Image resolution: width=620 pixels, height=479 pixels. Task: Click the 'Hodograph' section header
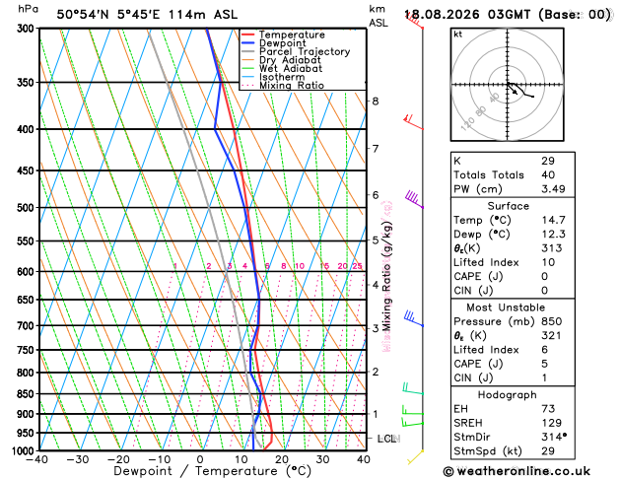(x=508, y=395)
